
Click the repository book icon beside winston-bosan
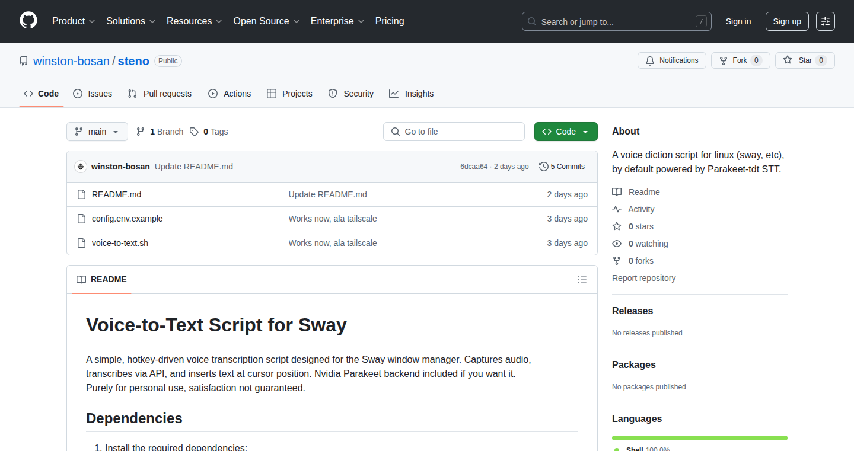point(24,61)
